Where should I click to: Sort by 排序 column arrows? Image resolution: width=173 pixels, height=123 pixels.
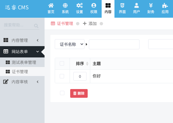pos(87,64)
